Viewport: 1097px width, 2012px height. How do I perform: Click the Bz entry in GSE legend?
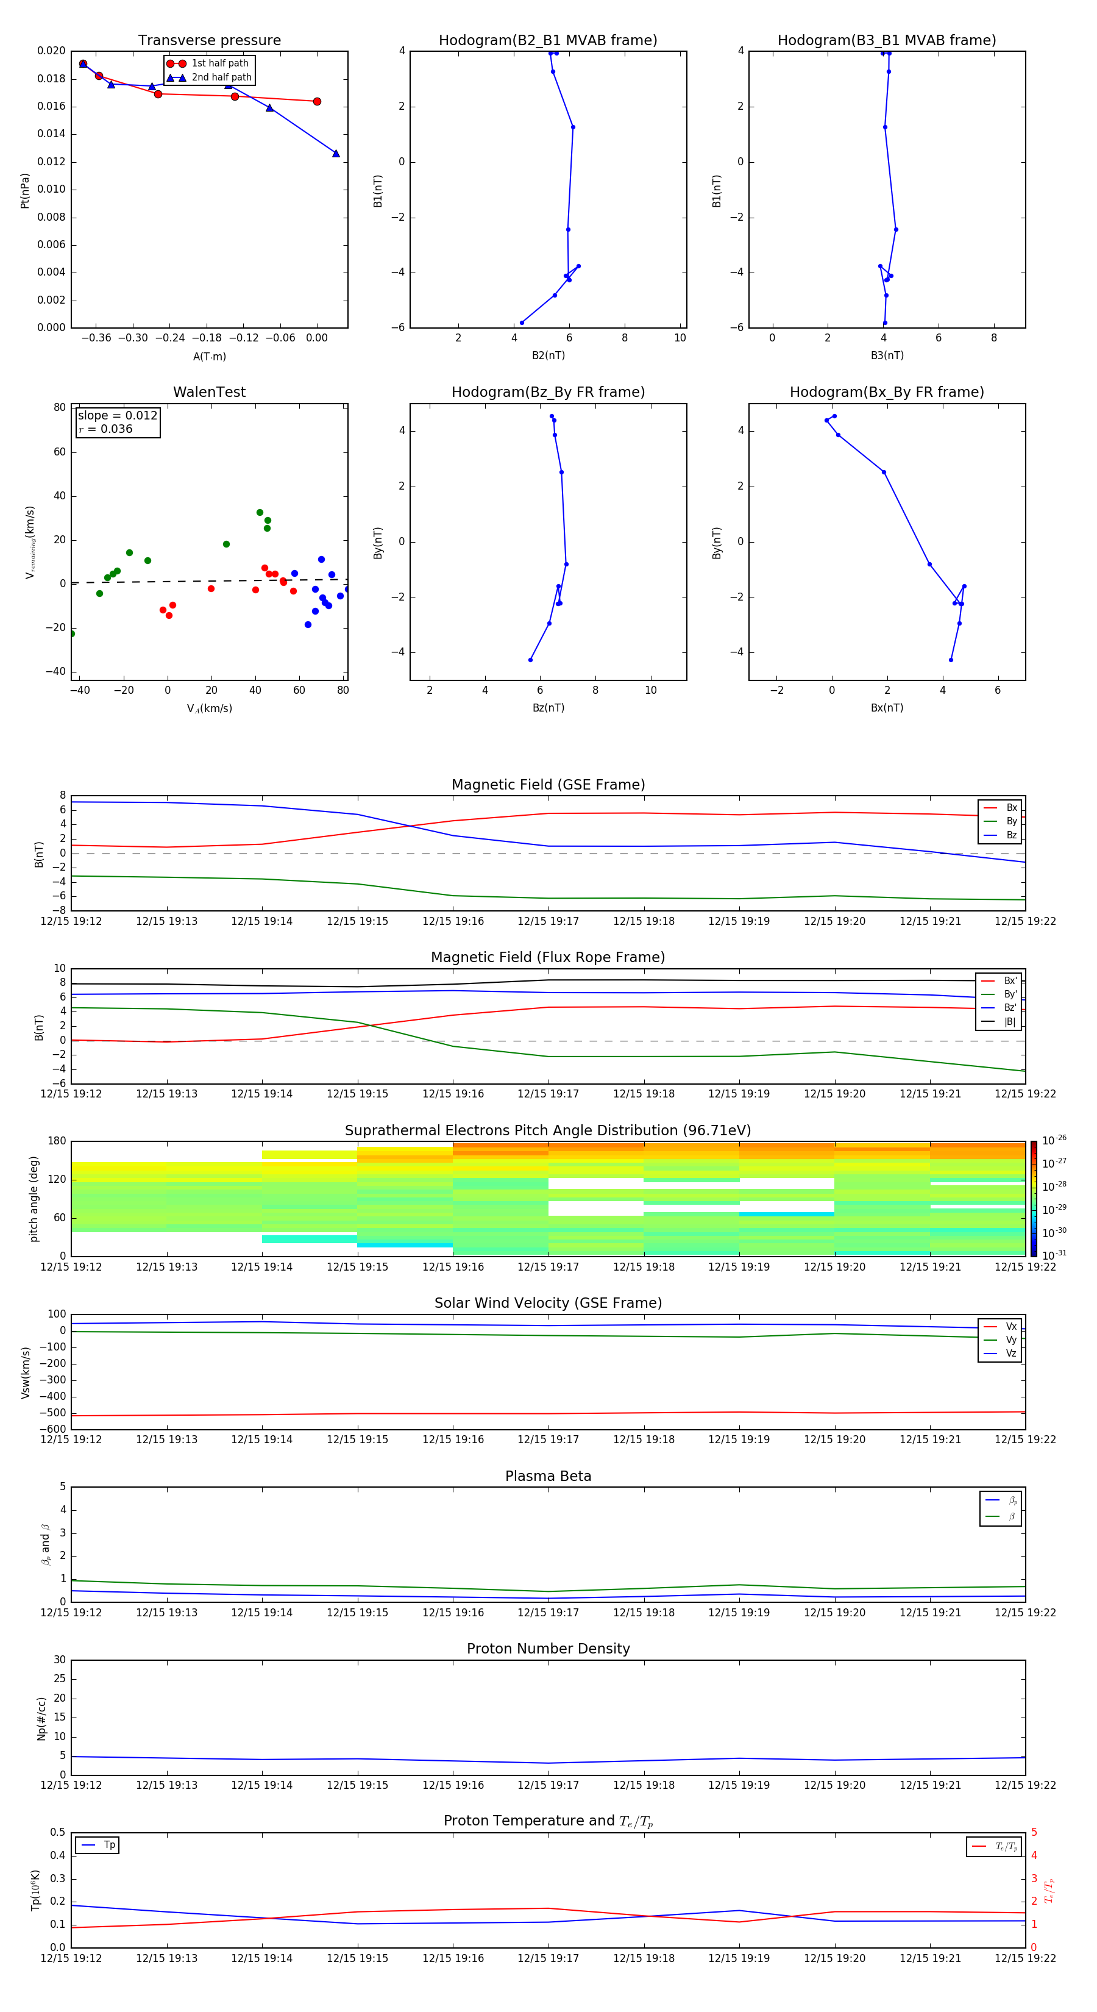1000,835
